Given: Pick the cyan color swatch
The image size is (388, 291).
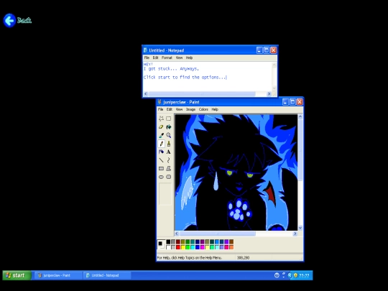Looking at the screenshot, I should (193, 247).
